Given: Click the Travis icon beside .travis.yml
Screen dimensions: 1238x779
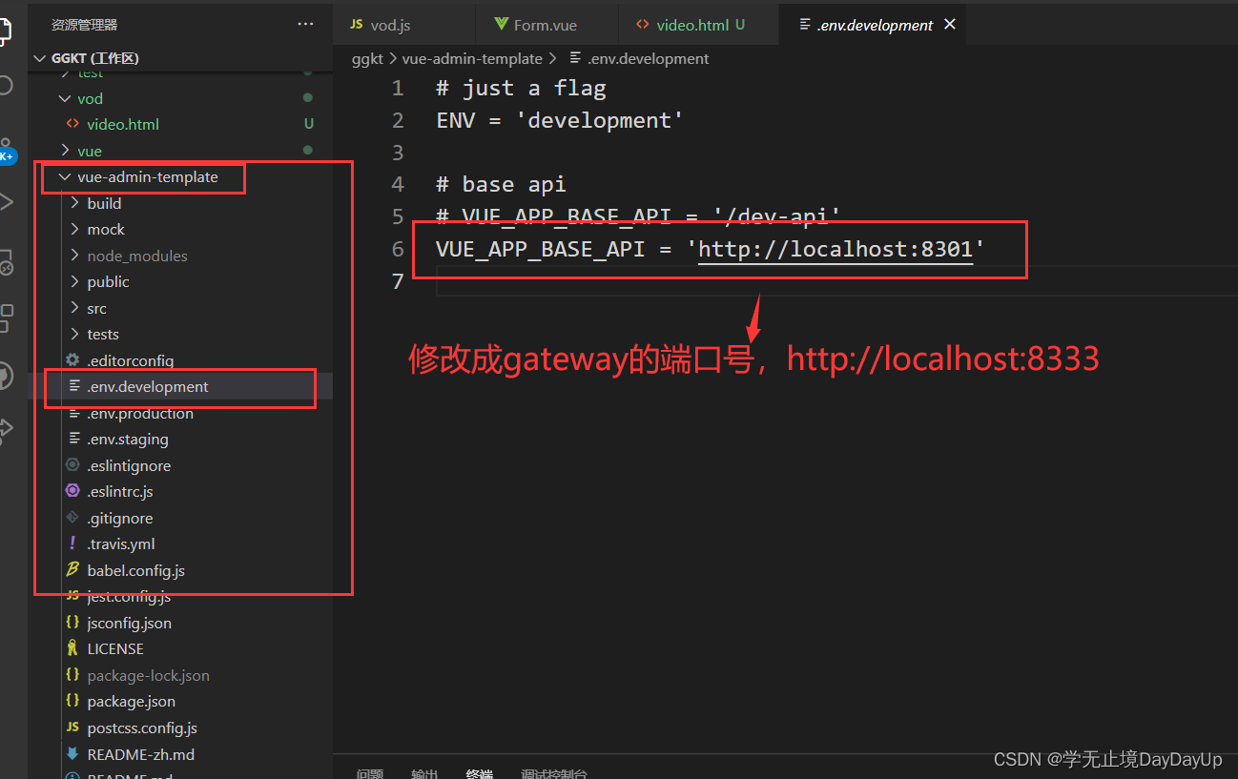Looking at the screenshot, I should tap(72, 543).
